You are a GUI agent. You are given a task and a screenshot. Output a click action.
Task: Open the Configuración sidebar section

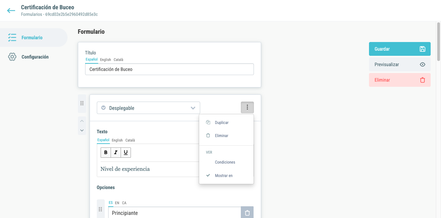[x=34, y=57]
